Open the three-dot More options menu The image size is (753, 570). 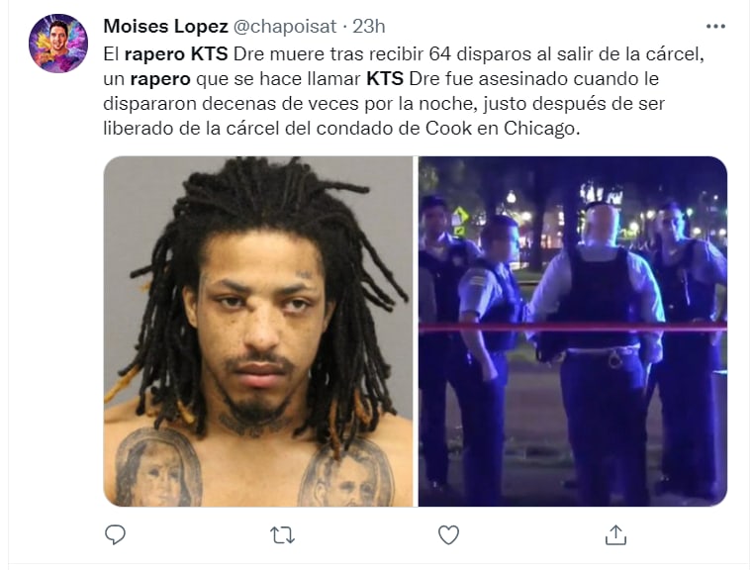(x=715, y=27)
